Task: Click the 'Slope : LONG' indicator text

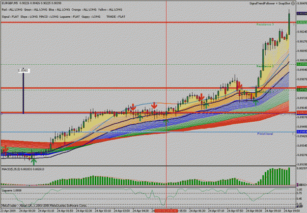Action: [29, 17]
